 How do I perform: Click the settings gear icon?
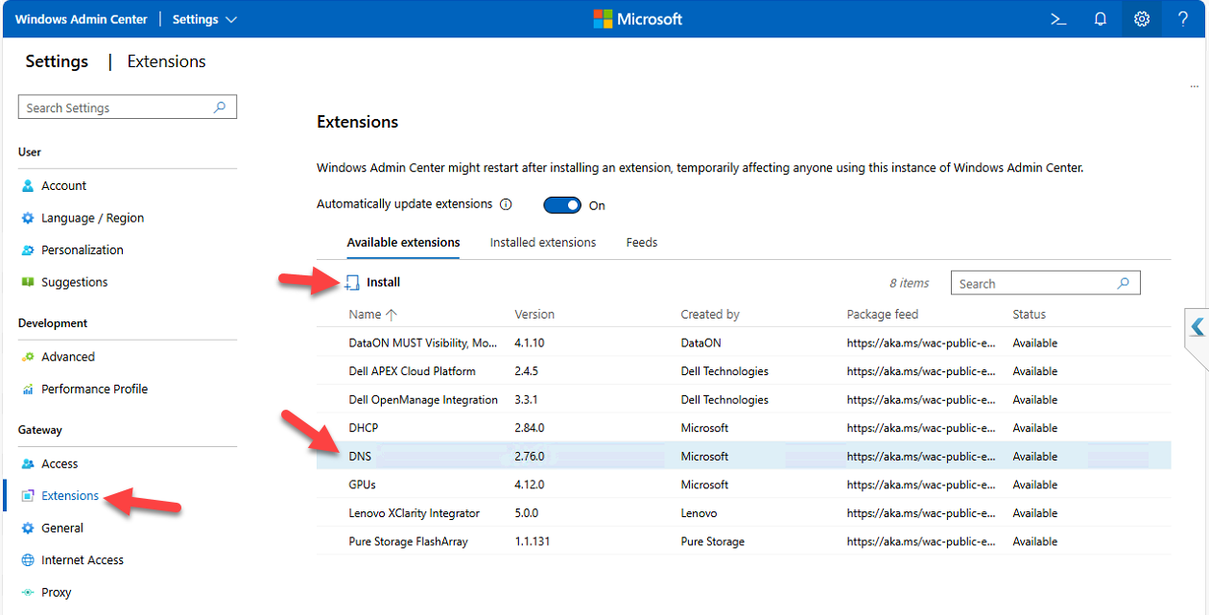point(1142,19)
